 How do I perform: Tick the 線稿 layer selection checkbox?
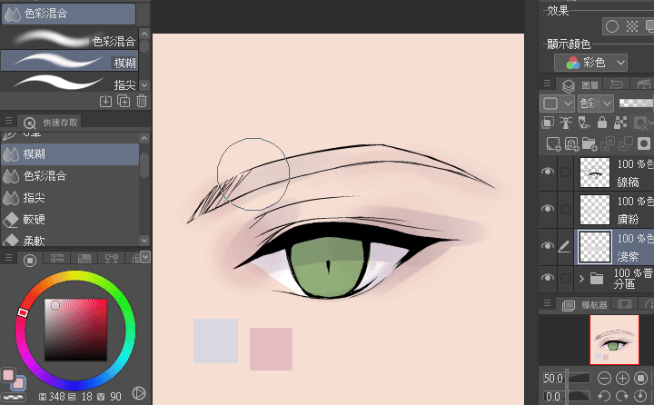(566, 172)
